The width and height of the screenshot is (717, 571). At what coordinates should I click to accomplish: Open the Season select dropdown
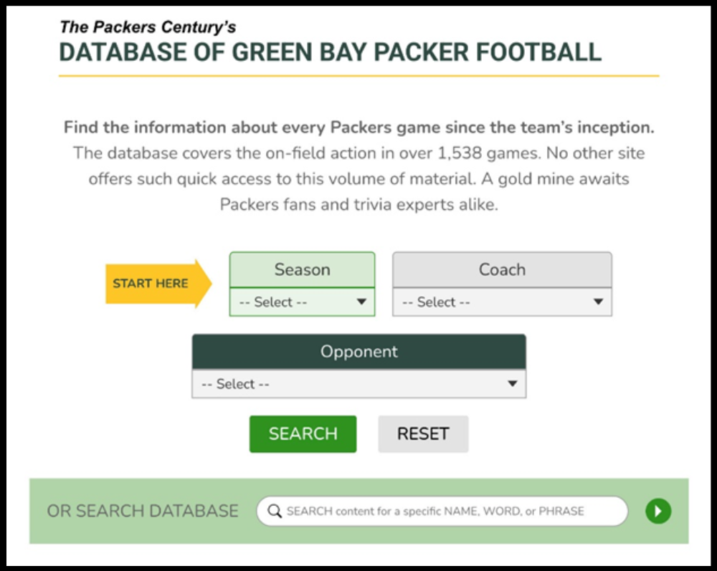pos(303,302)
